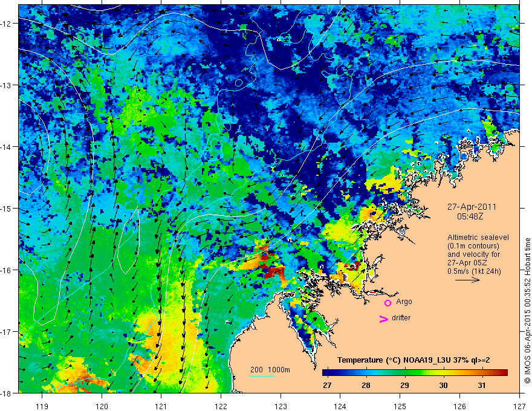Click longitude label 127
This screenshot has width=532, height=411.
[x=519, y=406]
